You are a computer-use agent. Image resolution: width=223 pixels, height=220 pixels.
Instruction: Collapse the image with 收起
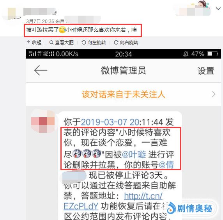[34, 43]
